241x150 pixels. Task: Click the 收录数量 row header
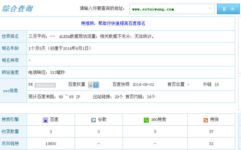(x=10, y=132)
